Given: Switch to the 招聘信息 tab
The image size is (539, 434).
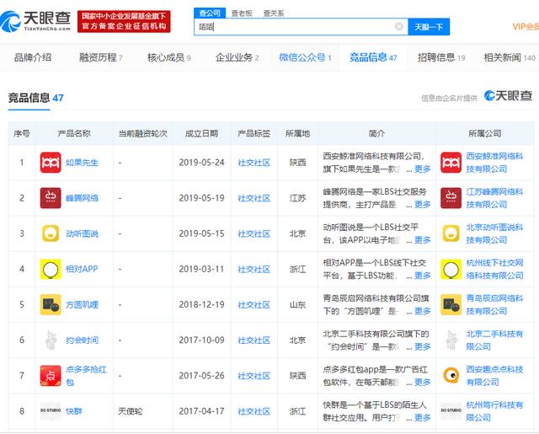Looking at the screenshot, I should pyautogui.click(x=441, y=57).
